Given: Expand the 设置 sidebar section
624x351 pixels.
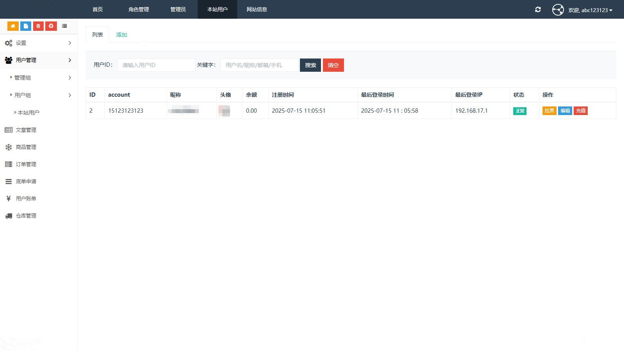Looking at the screenshot, I should (39, 43).
